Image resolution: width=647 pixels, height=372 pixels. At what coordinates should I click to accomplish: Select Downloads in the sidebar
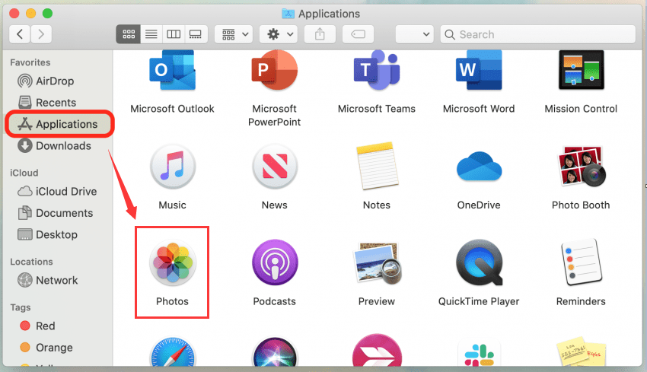click(x=62, y=146)
